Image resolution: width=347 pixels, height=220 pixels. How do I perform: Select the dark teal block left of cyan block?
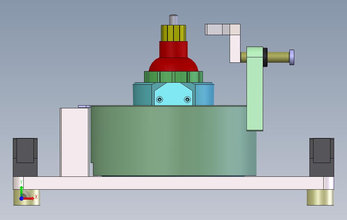pyautogui.click(x=142, y=94)
